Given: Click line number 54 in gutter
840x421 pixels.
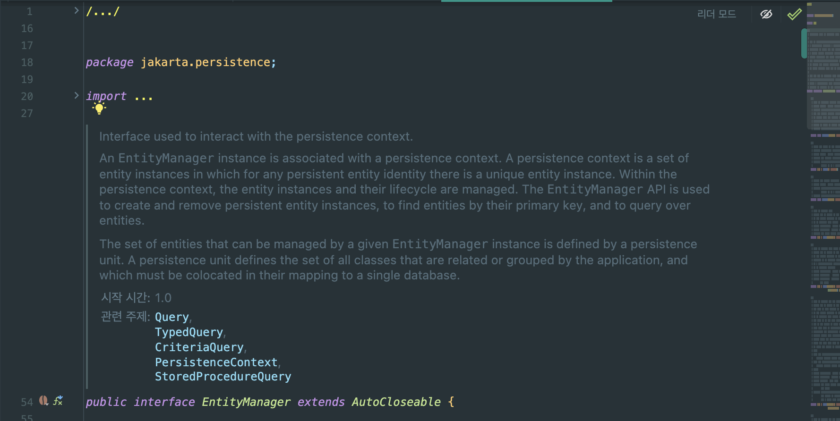Looking at the screenshot, I should pyautogui.click(x=27, y=402).
